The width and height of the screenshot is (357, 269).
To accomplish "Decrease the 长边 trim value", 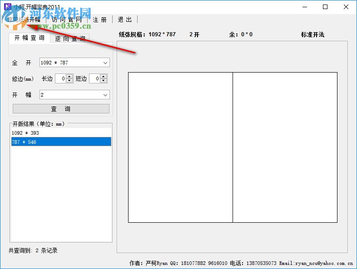I will 69,81.
